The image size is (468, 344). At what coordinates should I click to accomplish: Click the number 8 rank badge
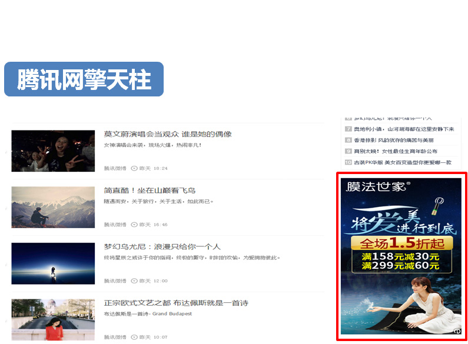(x=348, y=140)
